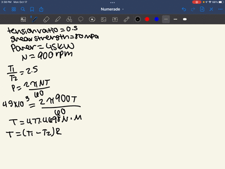Choose the red pen color

click(147, 19)
